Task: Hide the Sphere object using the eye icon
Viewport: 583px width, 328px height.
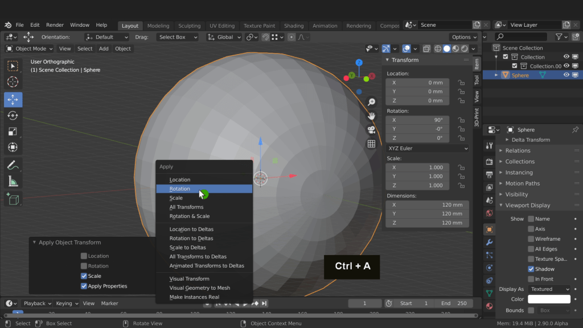Action: coord(566,75)
